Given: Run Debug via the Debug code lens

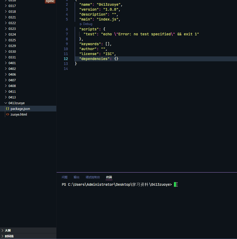Looking at the screenshot, I should pyautogui.click(x=86, y=24).
